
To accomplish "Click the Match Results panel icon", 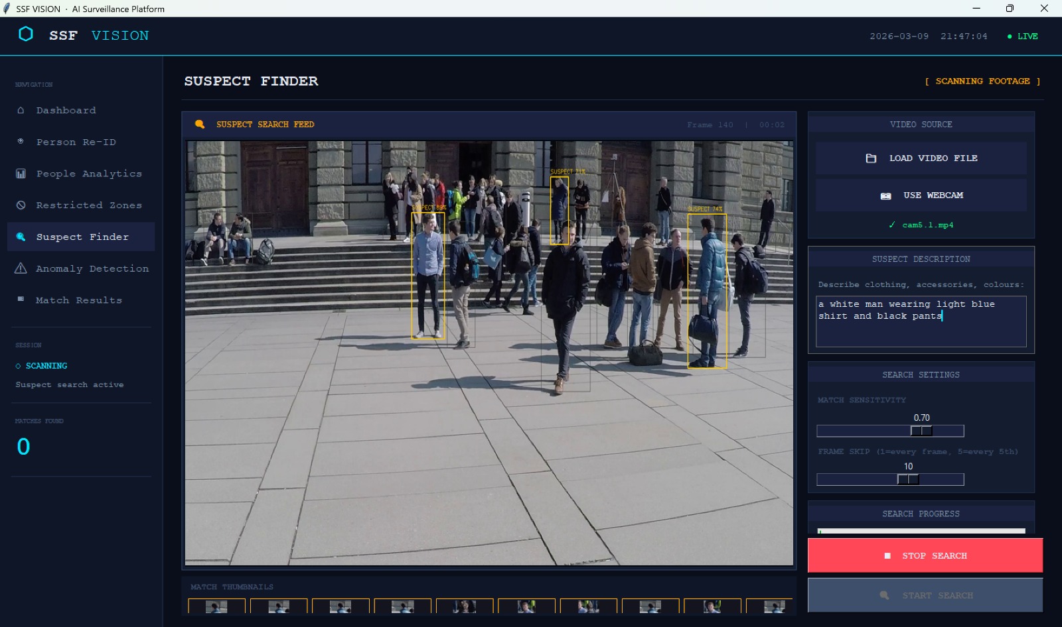I will [21, 300].
